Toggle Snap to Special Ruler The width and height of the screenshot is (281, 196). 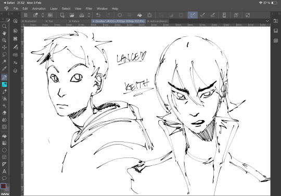203,15
